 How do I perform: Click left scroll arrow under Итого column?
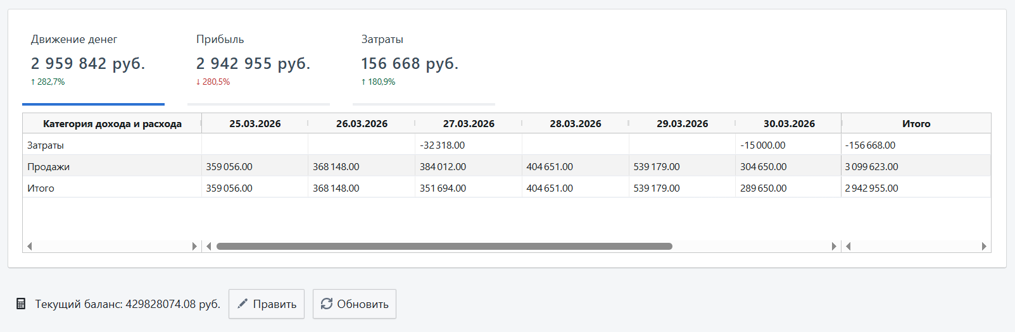click(x=848, y=246)
